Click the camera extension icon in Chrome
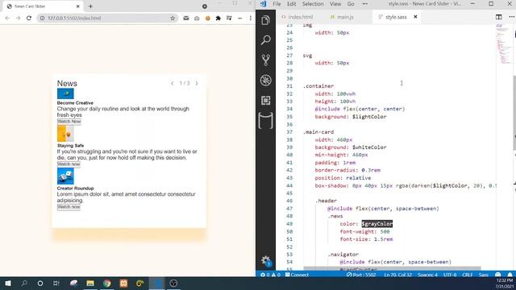 [x=197, y=18]
